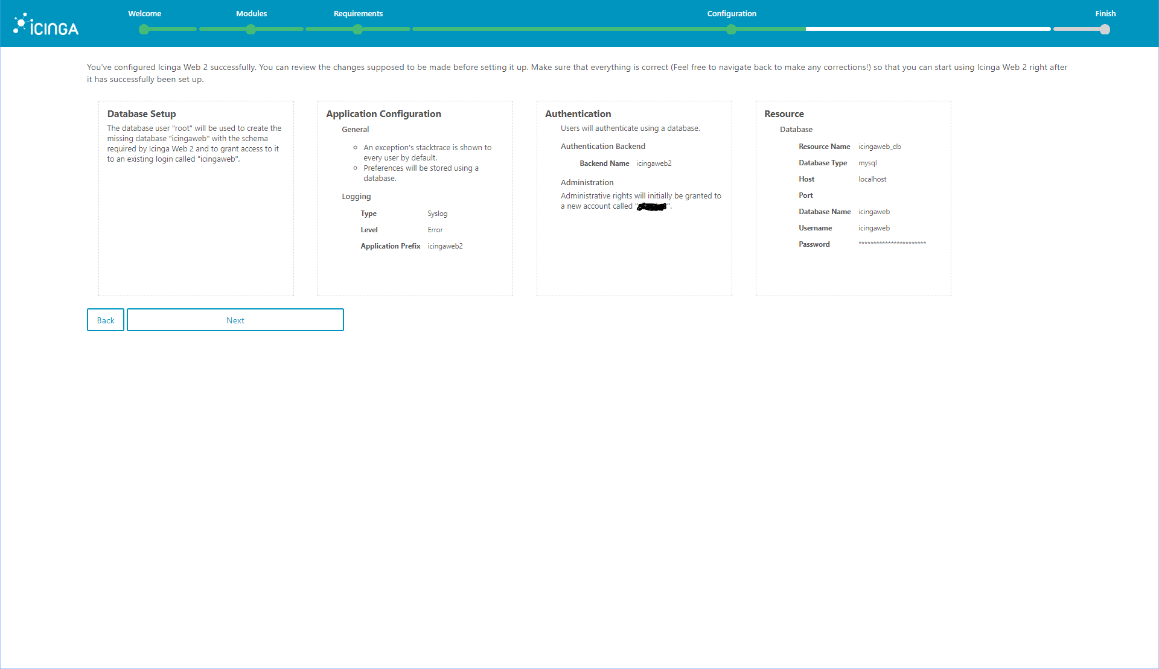Click the masked Password value
This screenshot has width=1159, height=669.
coord(892,244)
